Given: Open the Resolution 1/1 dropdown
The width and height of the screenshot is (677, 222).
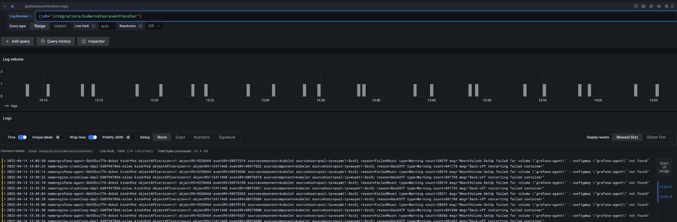Looking at the screenshot, I should pyautogui.click(x=154, y=26).
